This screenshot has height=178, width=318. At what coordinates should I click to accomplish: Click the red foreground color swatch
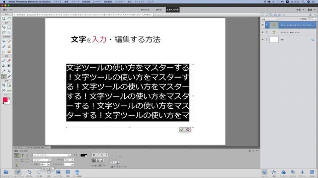(x=5, y=99)
